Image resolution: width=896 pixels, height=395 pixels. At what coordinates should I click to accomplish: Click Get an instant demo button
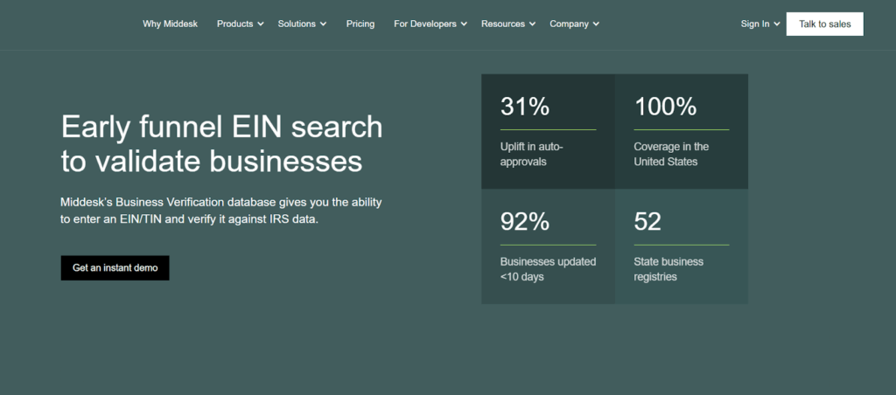[115, 267]
